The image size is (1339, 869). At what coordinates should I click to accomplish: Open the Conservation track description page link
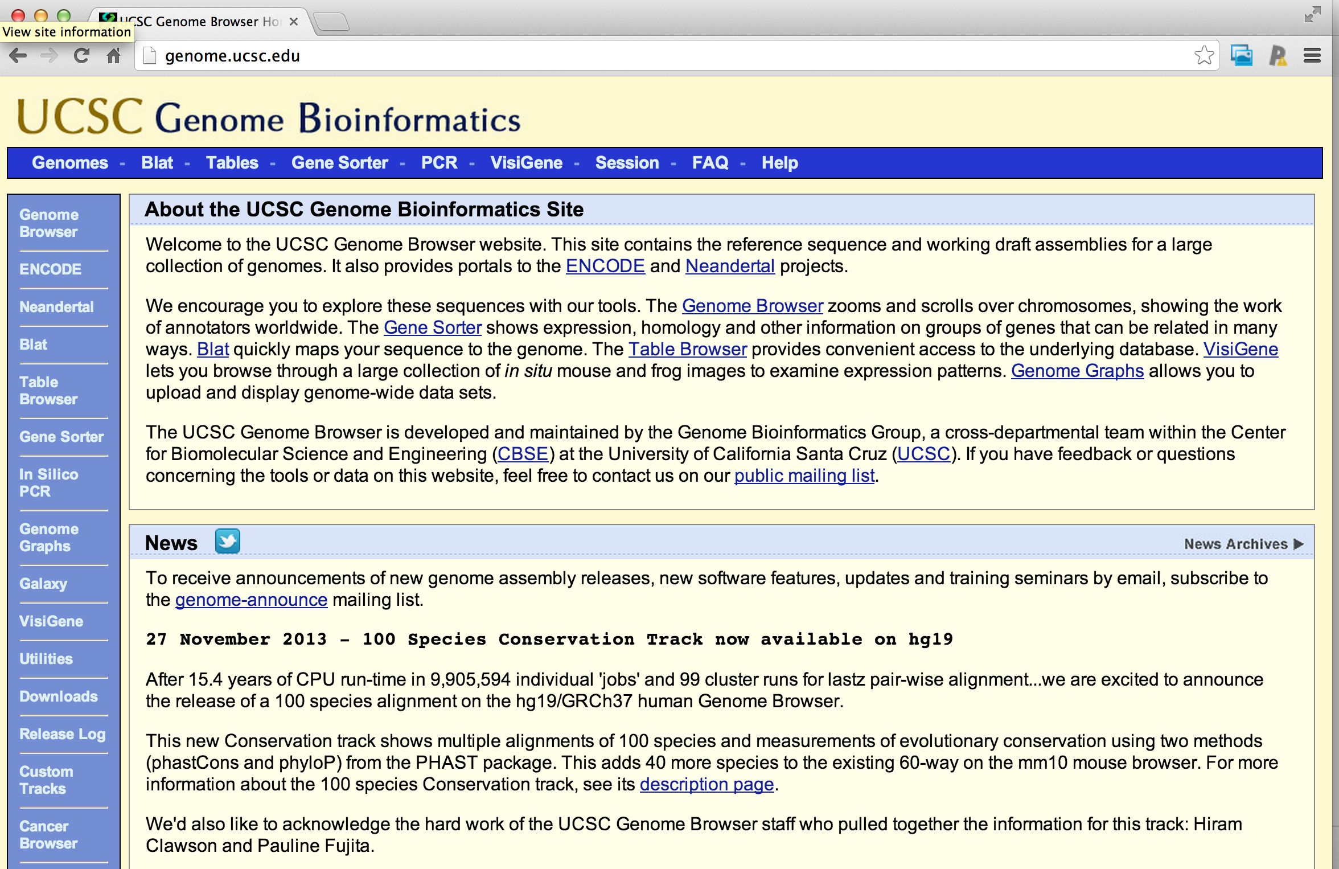coord(707,784)
